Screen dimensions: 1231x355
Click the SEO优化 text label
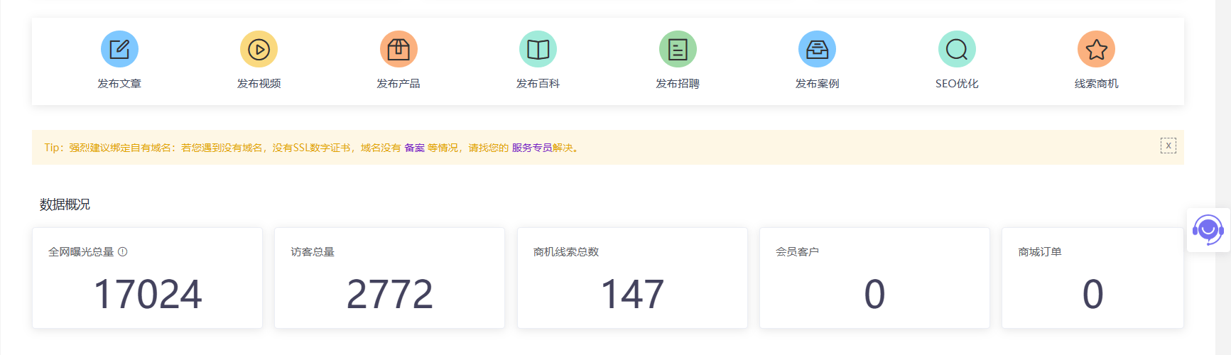(957, 84)
